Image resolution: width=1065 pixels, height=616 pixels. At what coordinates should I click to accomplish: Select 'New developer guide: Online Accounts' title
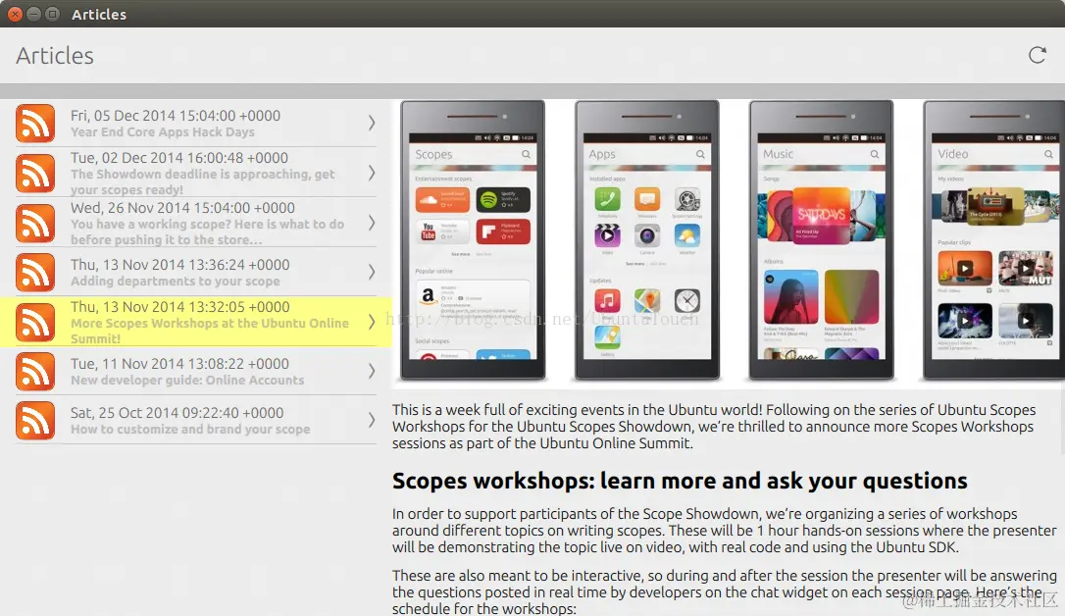(187, 380)
